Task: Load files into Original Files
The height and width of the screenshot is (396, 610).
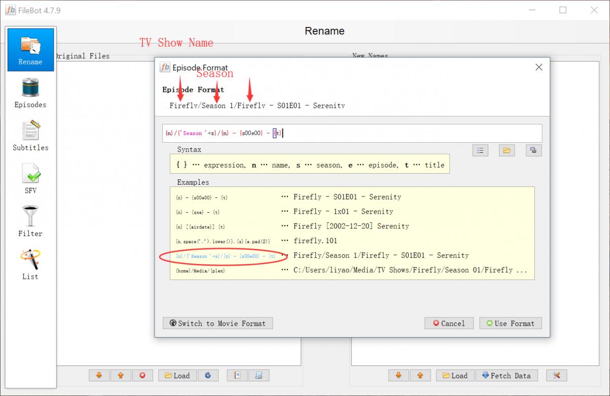Action: tap(176, 376)
